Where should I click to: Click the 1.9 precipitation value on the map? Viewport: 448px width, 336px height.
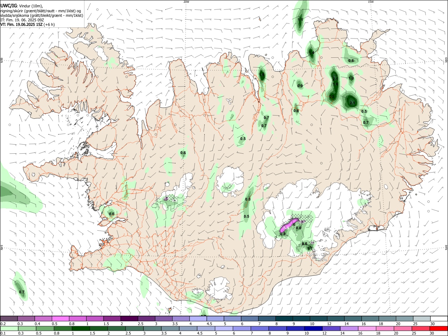click(262, 75)
